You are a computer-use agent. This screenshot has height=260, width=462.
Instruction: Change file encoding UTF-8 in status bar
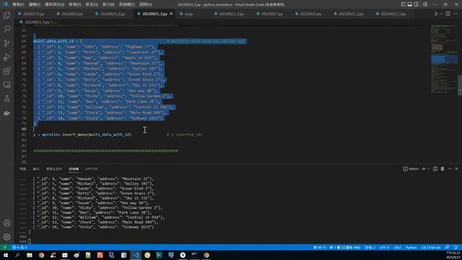(x=384, y=247)
